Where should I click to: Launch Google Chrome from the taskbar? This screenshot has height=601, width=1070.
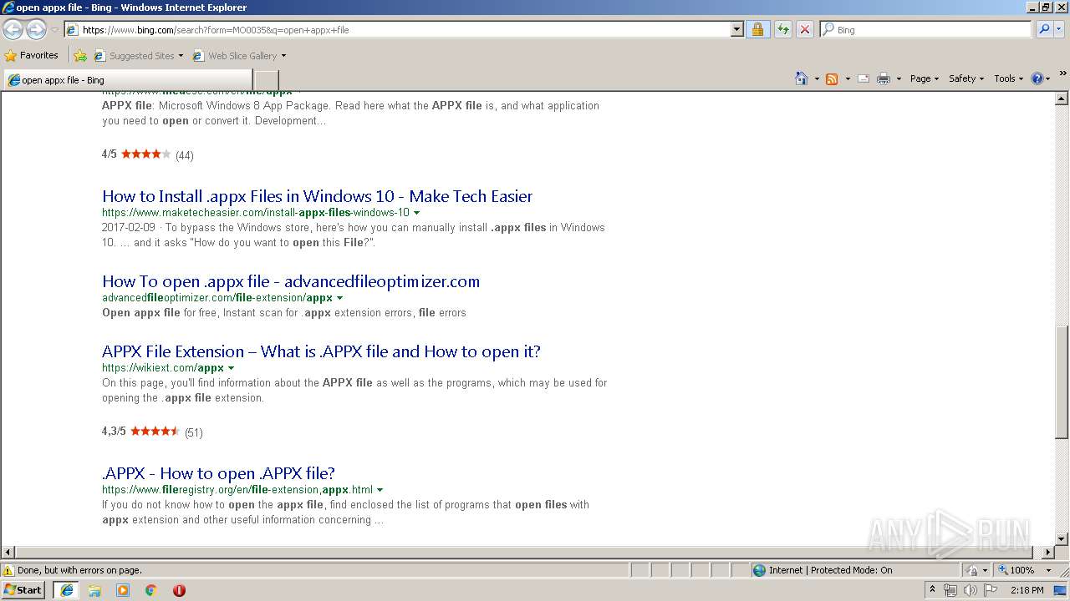150,590
